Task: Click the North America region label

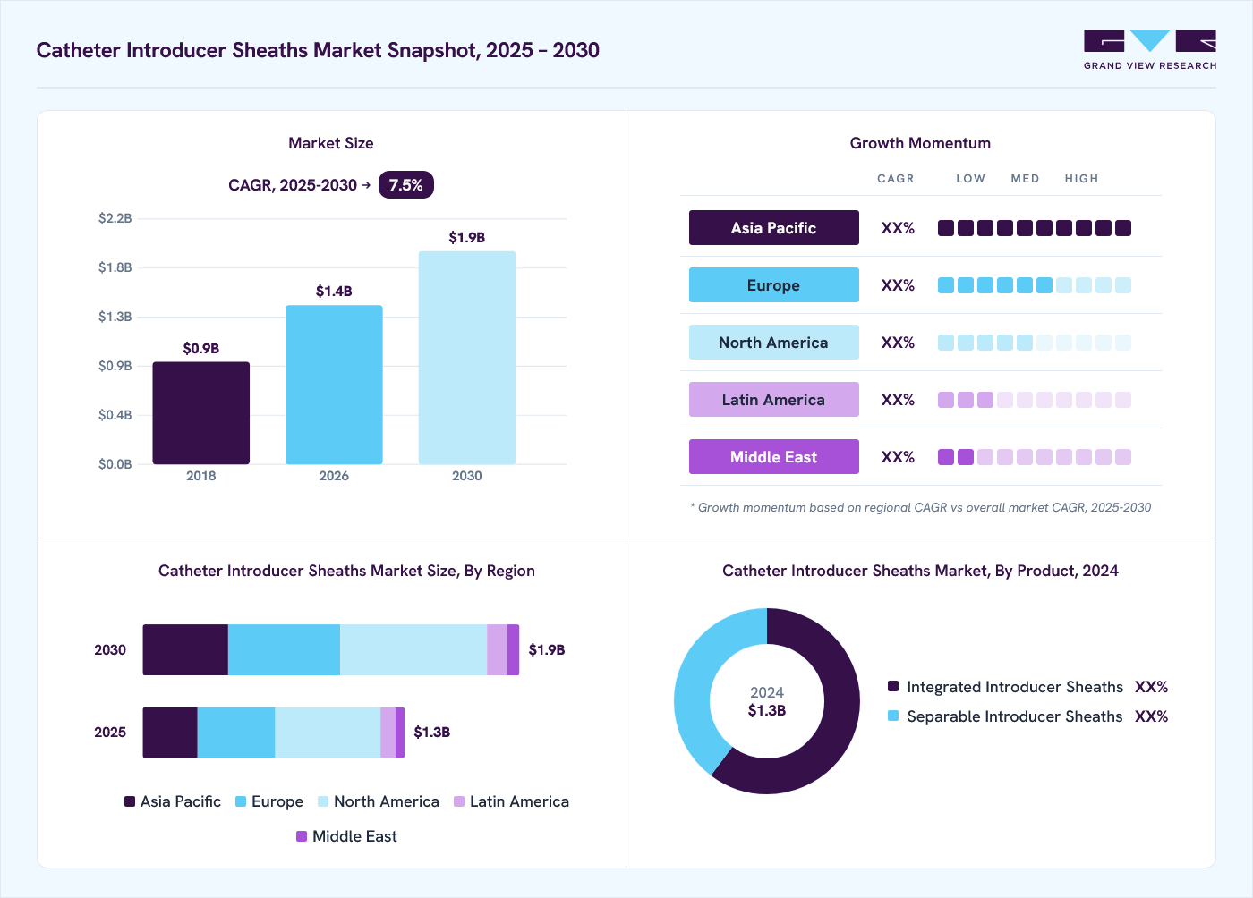Action: click(774, 343)
